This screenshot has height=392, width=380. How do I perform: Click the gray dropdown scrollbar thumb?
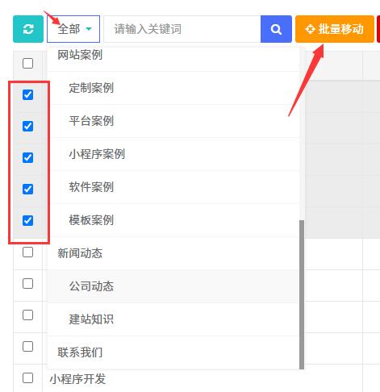(x=302, y=294)
